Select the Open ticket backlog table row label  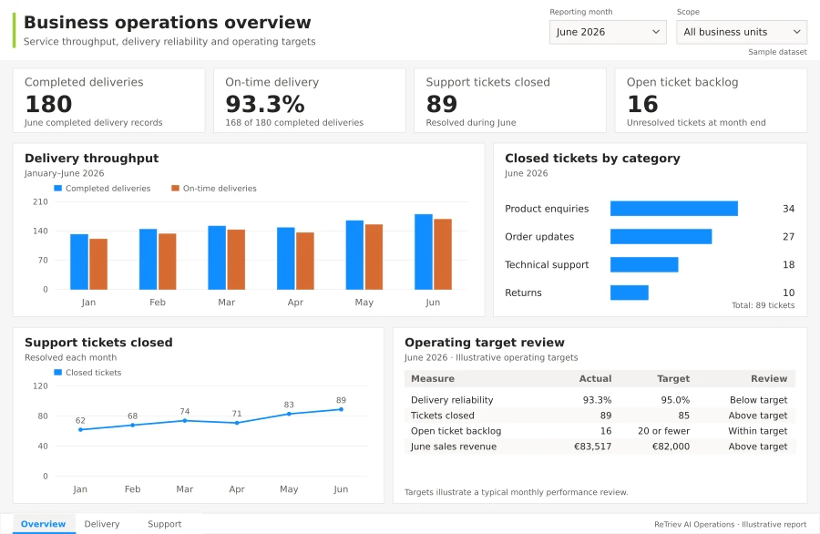[x=456, y=431]
